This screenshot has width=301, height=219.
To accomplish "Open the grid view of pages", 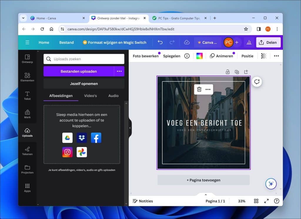I will point(256,201).
